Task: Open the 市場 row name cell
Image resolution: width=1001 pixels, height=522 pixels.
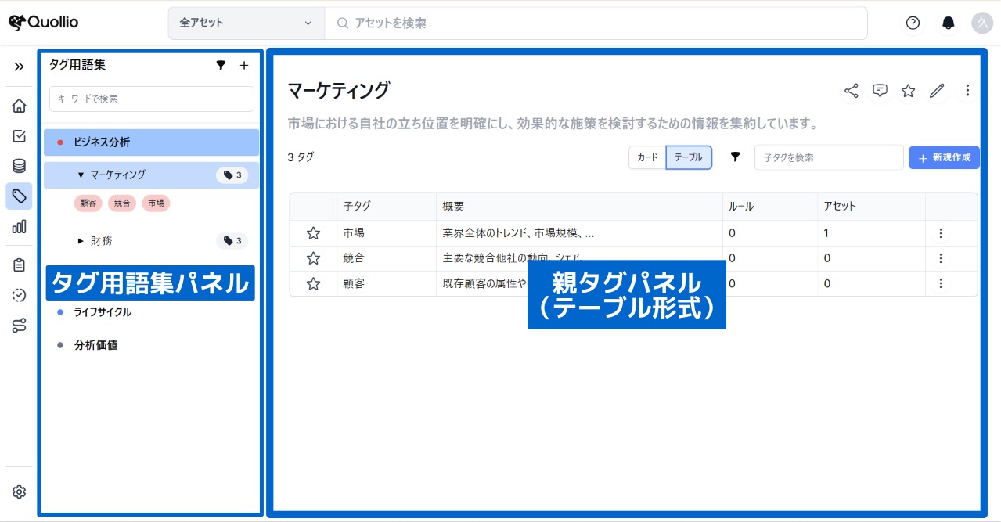Action: (354, 233)
